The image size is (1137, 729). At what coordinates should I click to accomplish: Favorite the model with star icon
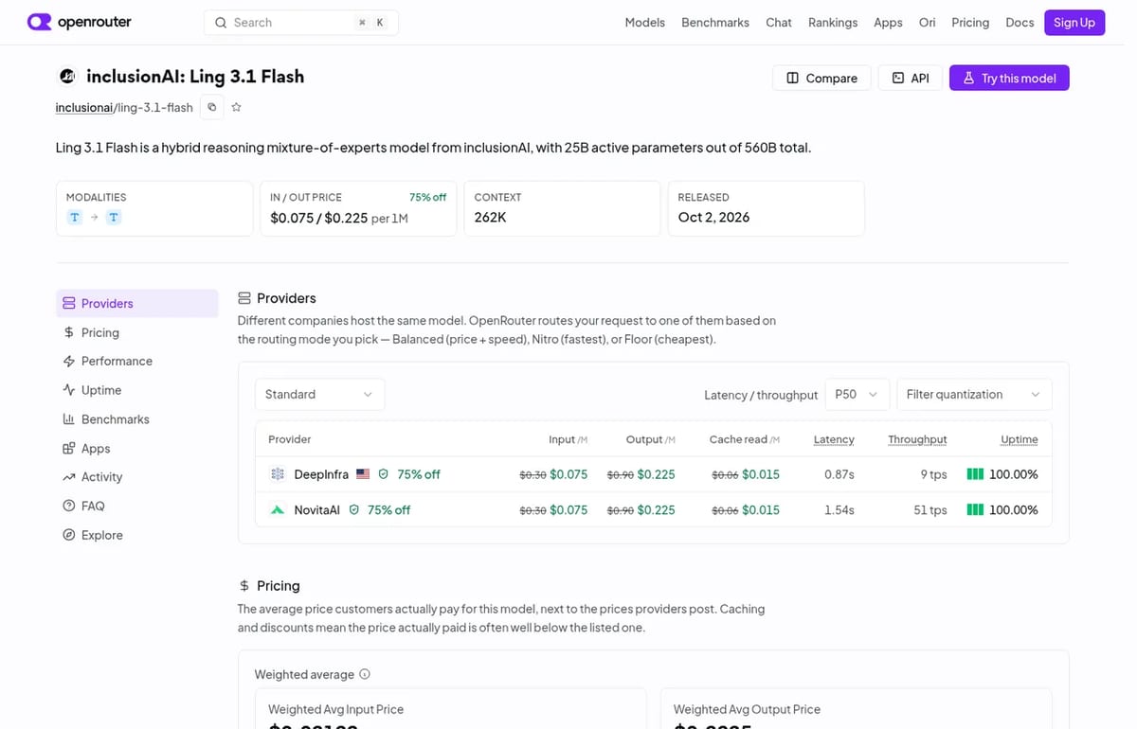point(237,107)
